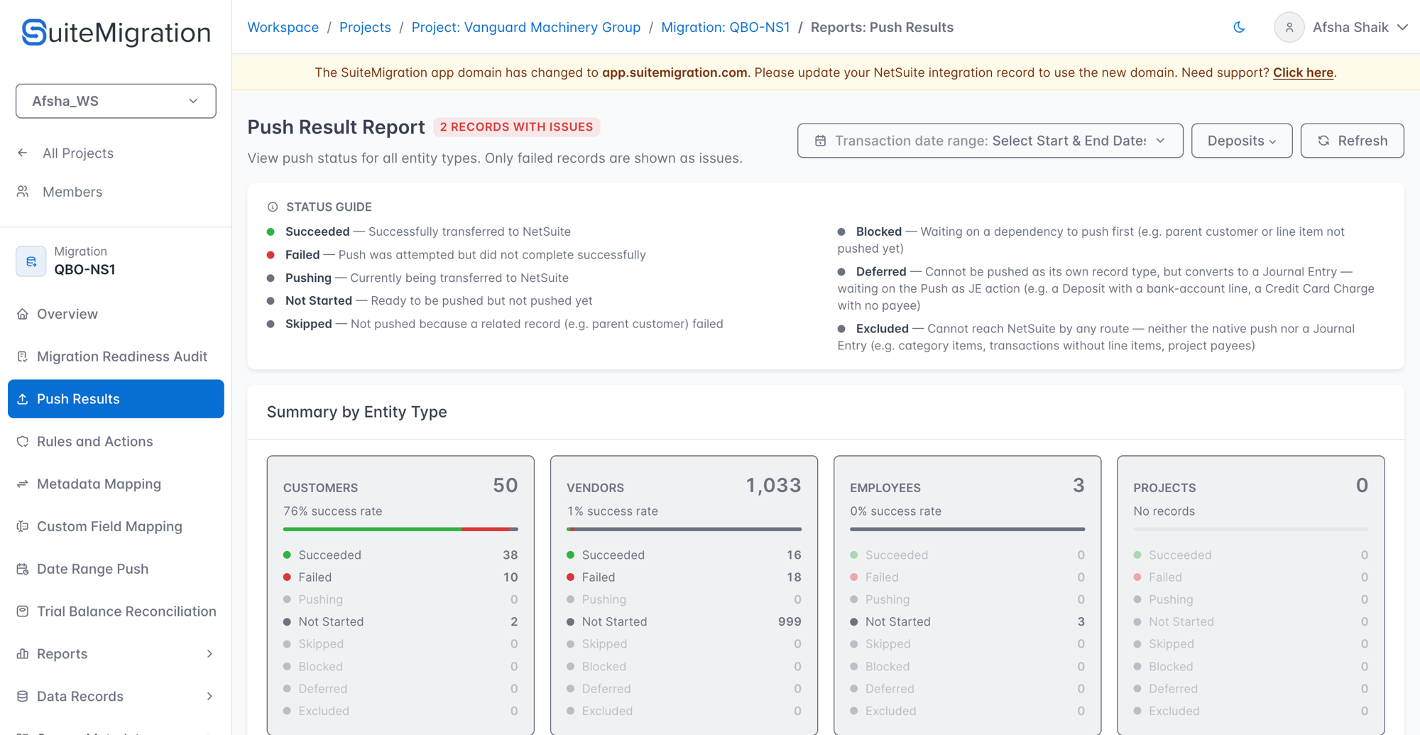Click the Reports bar chart icon
Screen dimensions: 1420x735
[23, 654]
